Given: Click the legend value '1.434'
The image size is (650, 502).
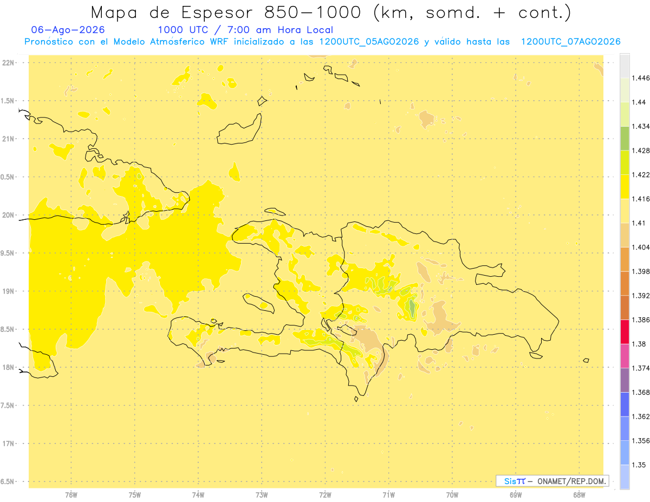Looking at the screenshot, I should click(641, 126).
